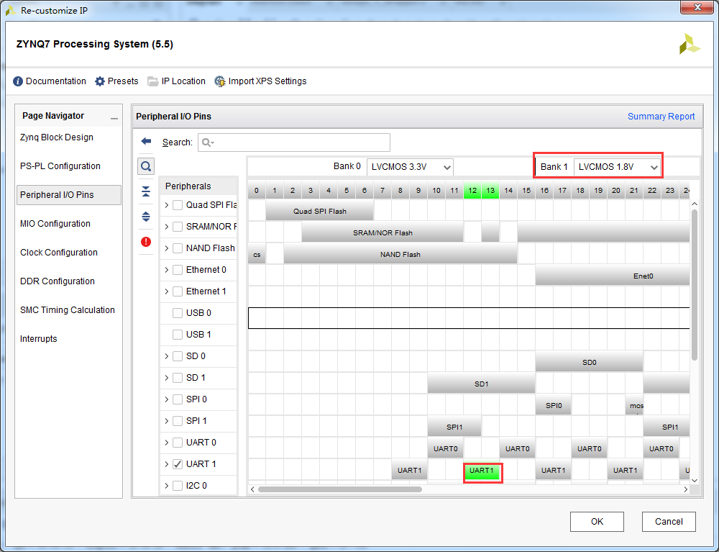Go to PS-PL Configuration page
Viewport: 719px width, 552px height.
coord(60,166)
